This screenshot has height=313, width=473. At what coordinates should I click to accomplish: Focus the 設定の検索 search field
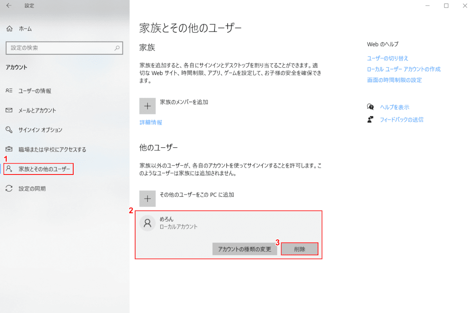tap(65, 48)
